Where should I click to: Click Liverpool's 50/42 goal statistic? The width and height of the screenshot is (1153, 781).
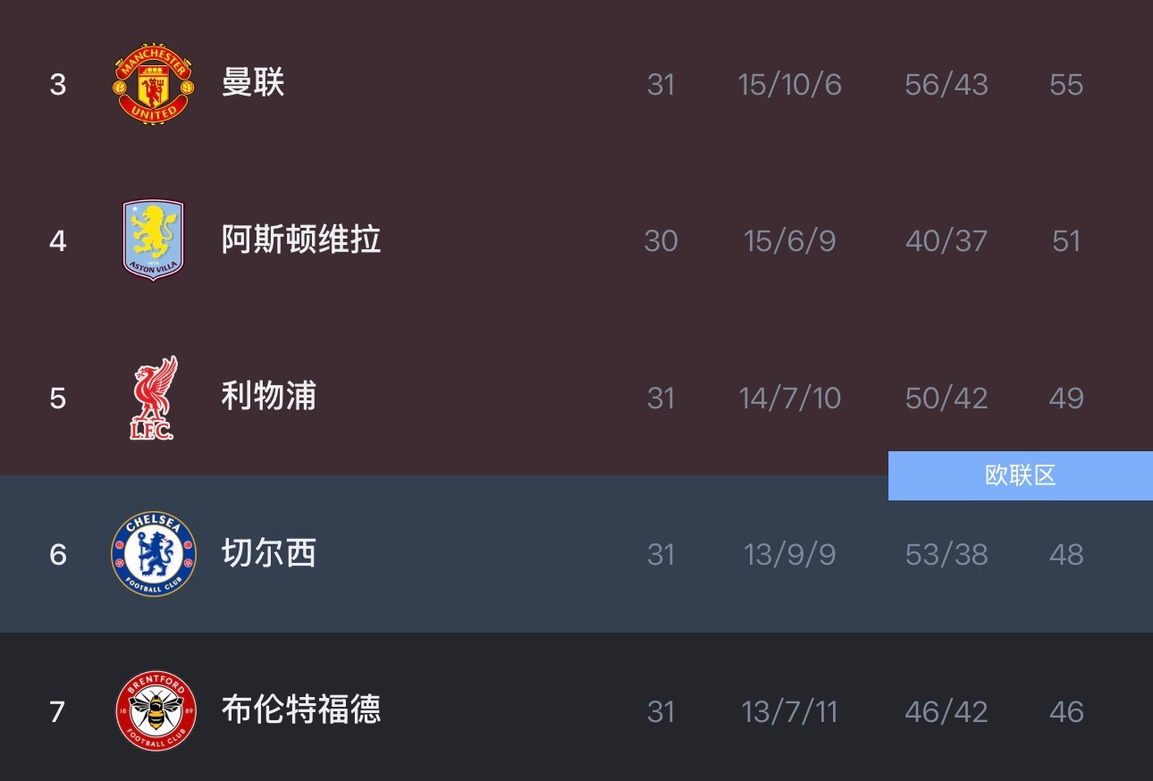coord(946,398)
